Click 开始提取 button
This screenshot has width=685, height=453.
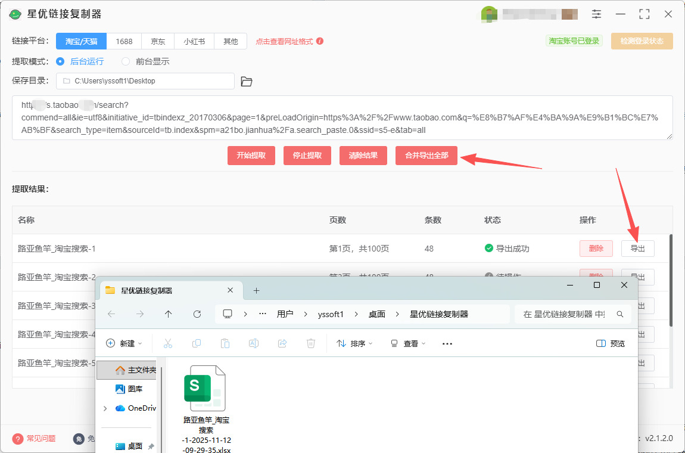pos(251,156)
